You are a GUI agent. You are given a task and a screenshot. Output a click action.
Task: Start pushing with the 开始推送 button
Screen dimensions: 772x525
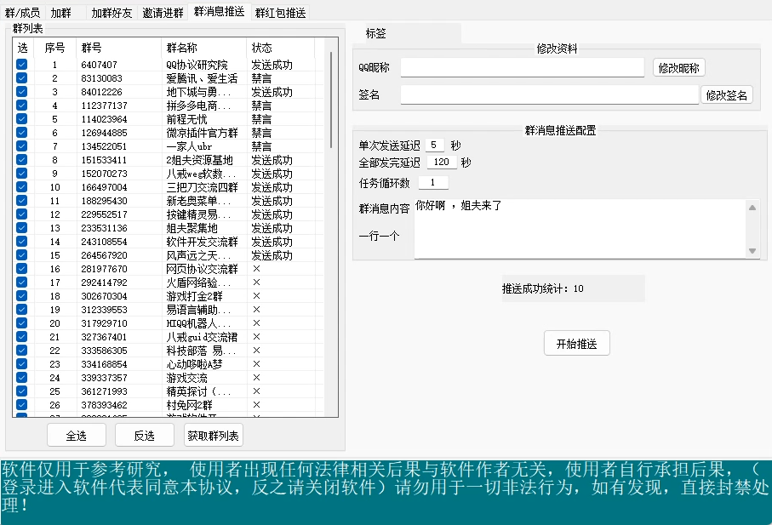576,344
